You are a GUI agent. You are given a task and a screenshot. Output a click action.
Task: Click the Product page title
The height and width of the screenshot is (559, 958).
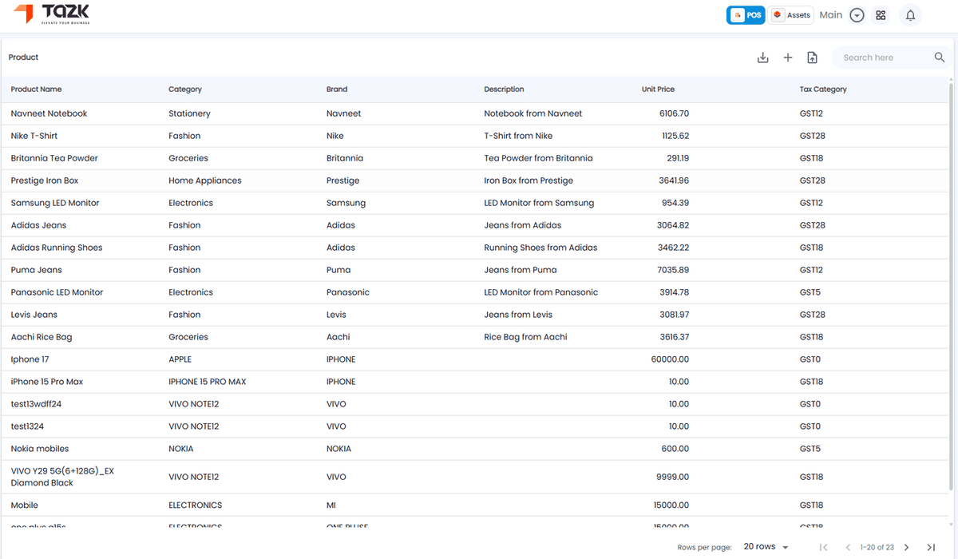point(24,57)
